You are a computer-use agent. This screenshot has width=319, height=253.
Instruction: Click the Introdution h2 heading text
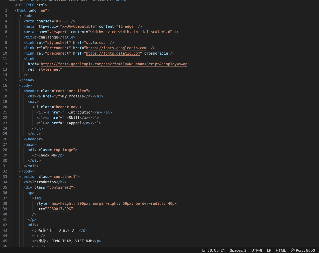point(44,182)
